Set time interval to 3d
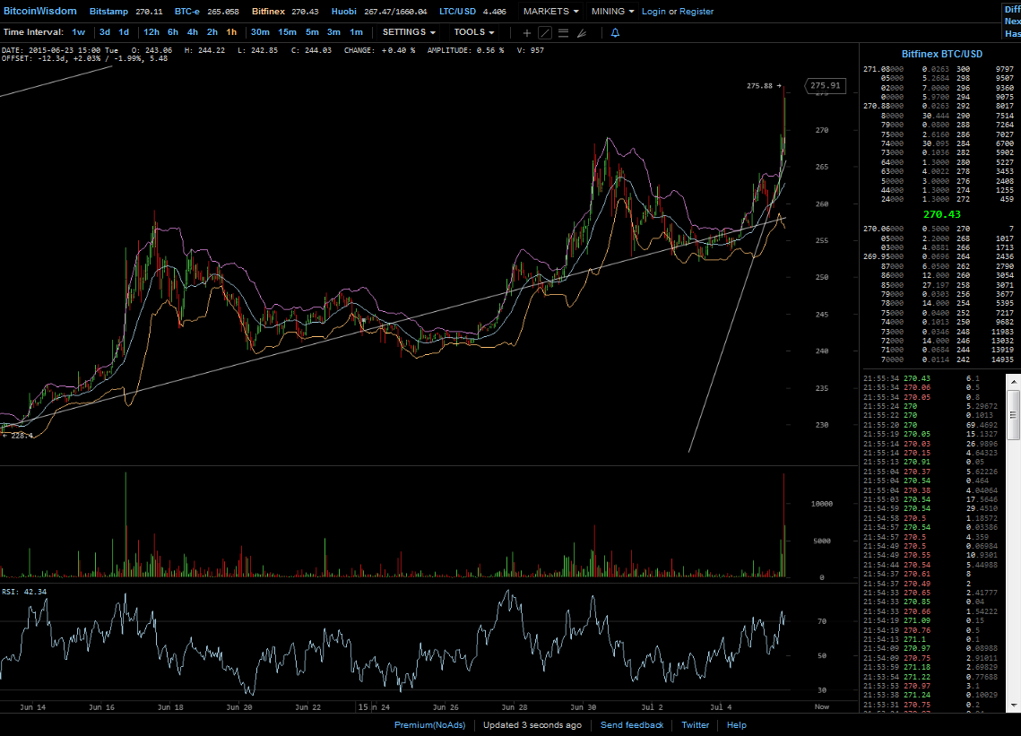This screenshot has height=736, width=1021. 104,32
